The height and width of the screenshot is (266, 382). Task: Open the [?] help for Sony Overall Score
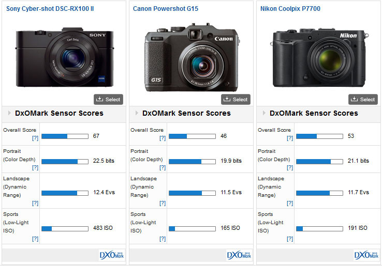(x=35, y=138)
